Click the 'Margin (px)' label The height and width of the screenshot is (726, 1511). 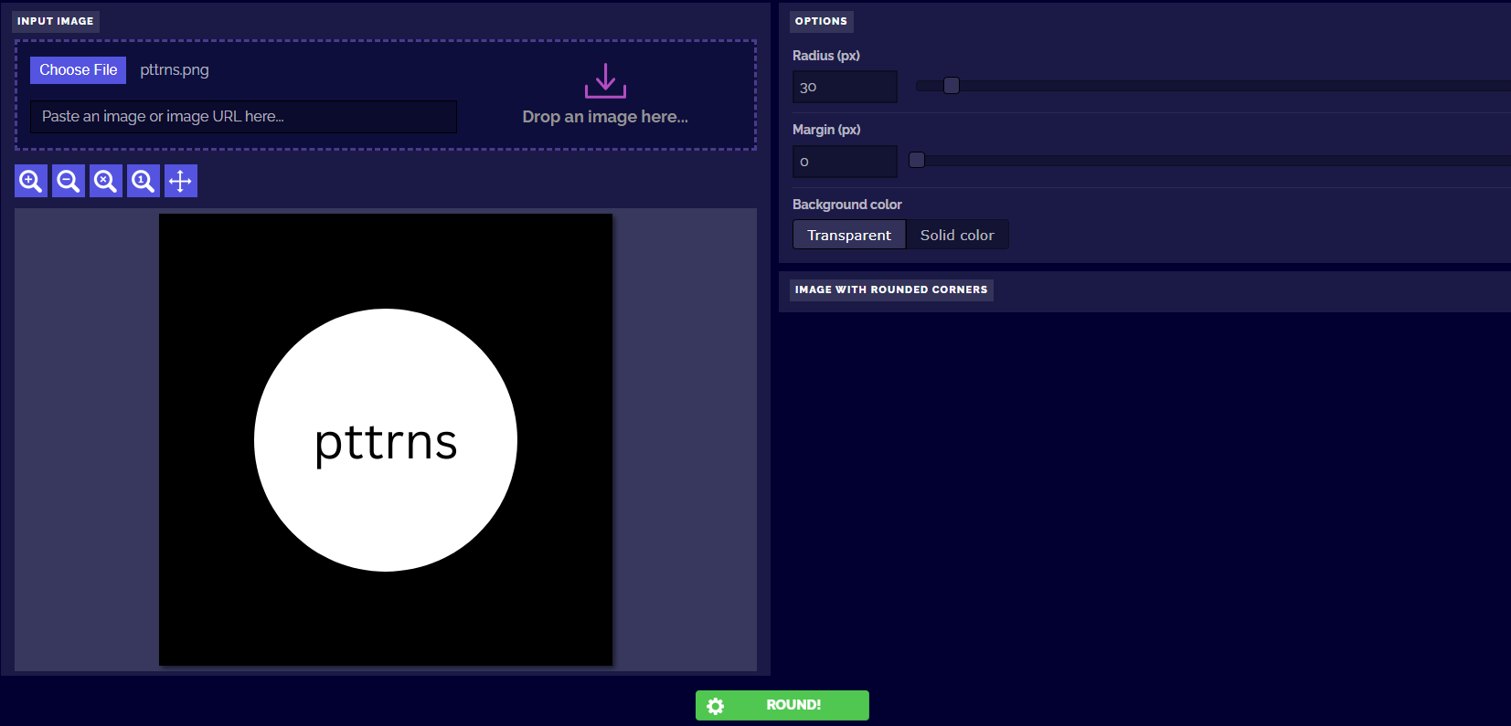pos(826,130)
